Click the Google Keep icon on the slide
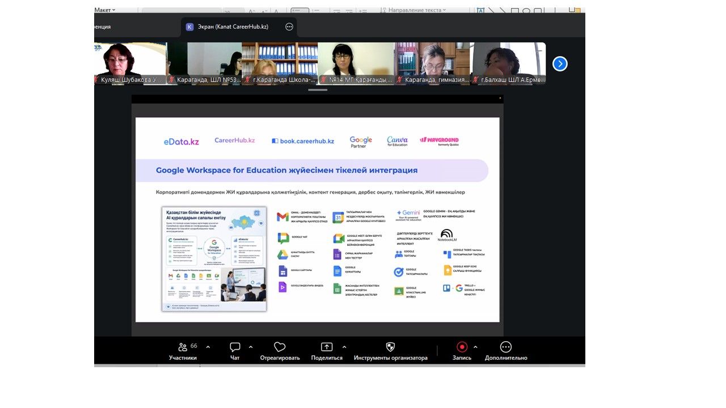726x408 pixels. 448,270
